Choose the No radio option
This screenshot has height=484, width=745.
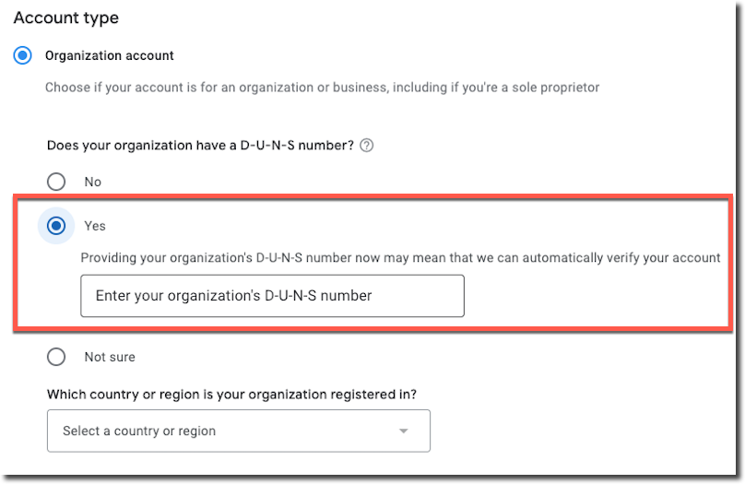[56, 182]
